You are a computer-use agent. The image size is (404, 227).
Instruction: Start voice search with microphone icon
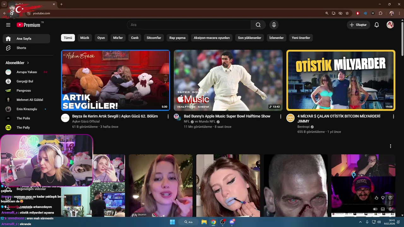pyautogui.click(x=274, y=25)
